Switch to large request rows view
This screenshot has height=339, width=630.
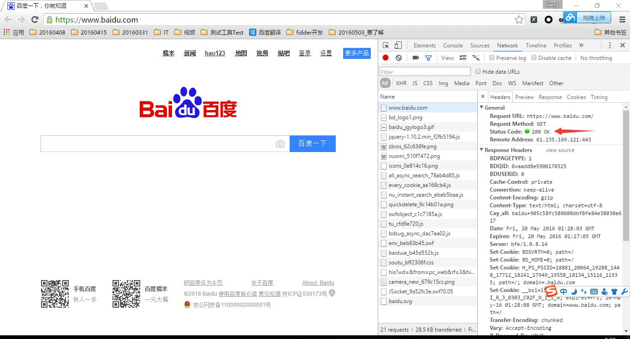point(463,58)
